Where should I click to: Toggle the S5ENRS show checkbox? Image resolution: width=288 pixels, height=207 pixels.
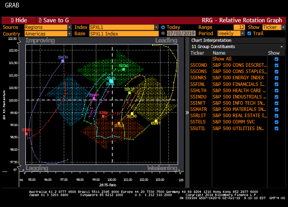(276, 78)
